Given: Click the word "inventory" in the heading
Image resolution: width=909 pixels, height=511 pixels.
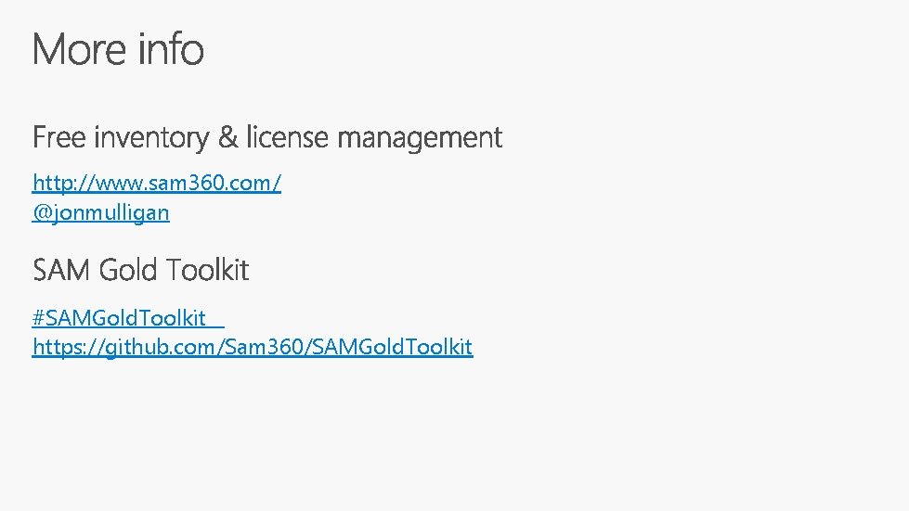Looking at the screenshot, I should pos(151,138).
